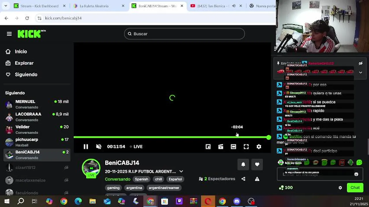This screenshot has height=207, width=369.
Task: Report stream with the warning icon
Action: click(x=257, y=179)
